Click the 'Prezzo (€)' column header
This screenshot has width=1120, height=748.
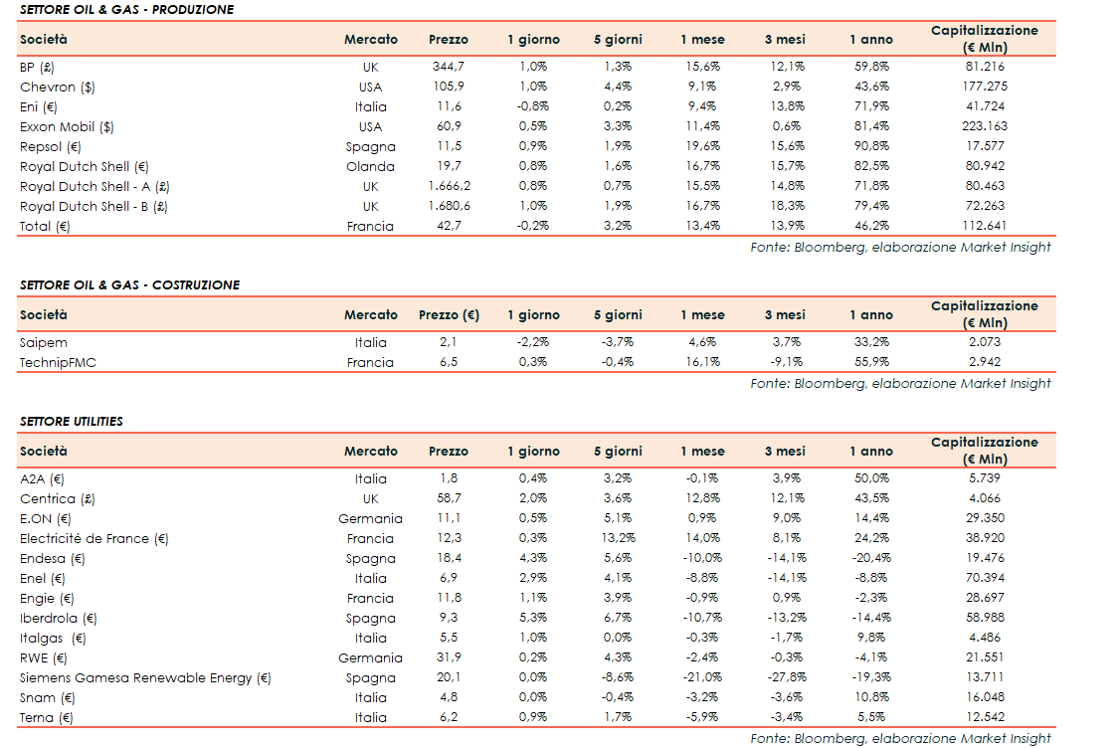pyautogui.click(x=449, y=315)
